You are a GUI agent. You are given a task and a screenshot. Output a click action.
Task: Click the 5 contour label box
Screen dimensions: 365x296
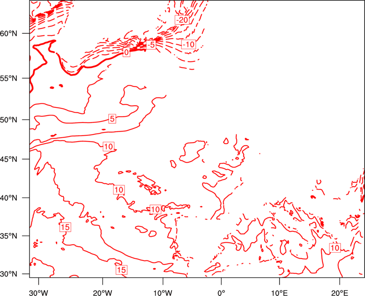coord(112,119)
